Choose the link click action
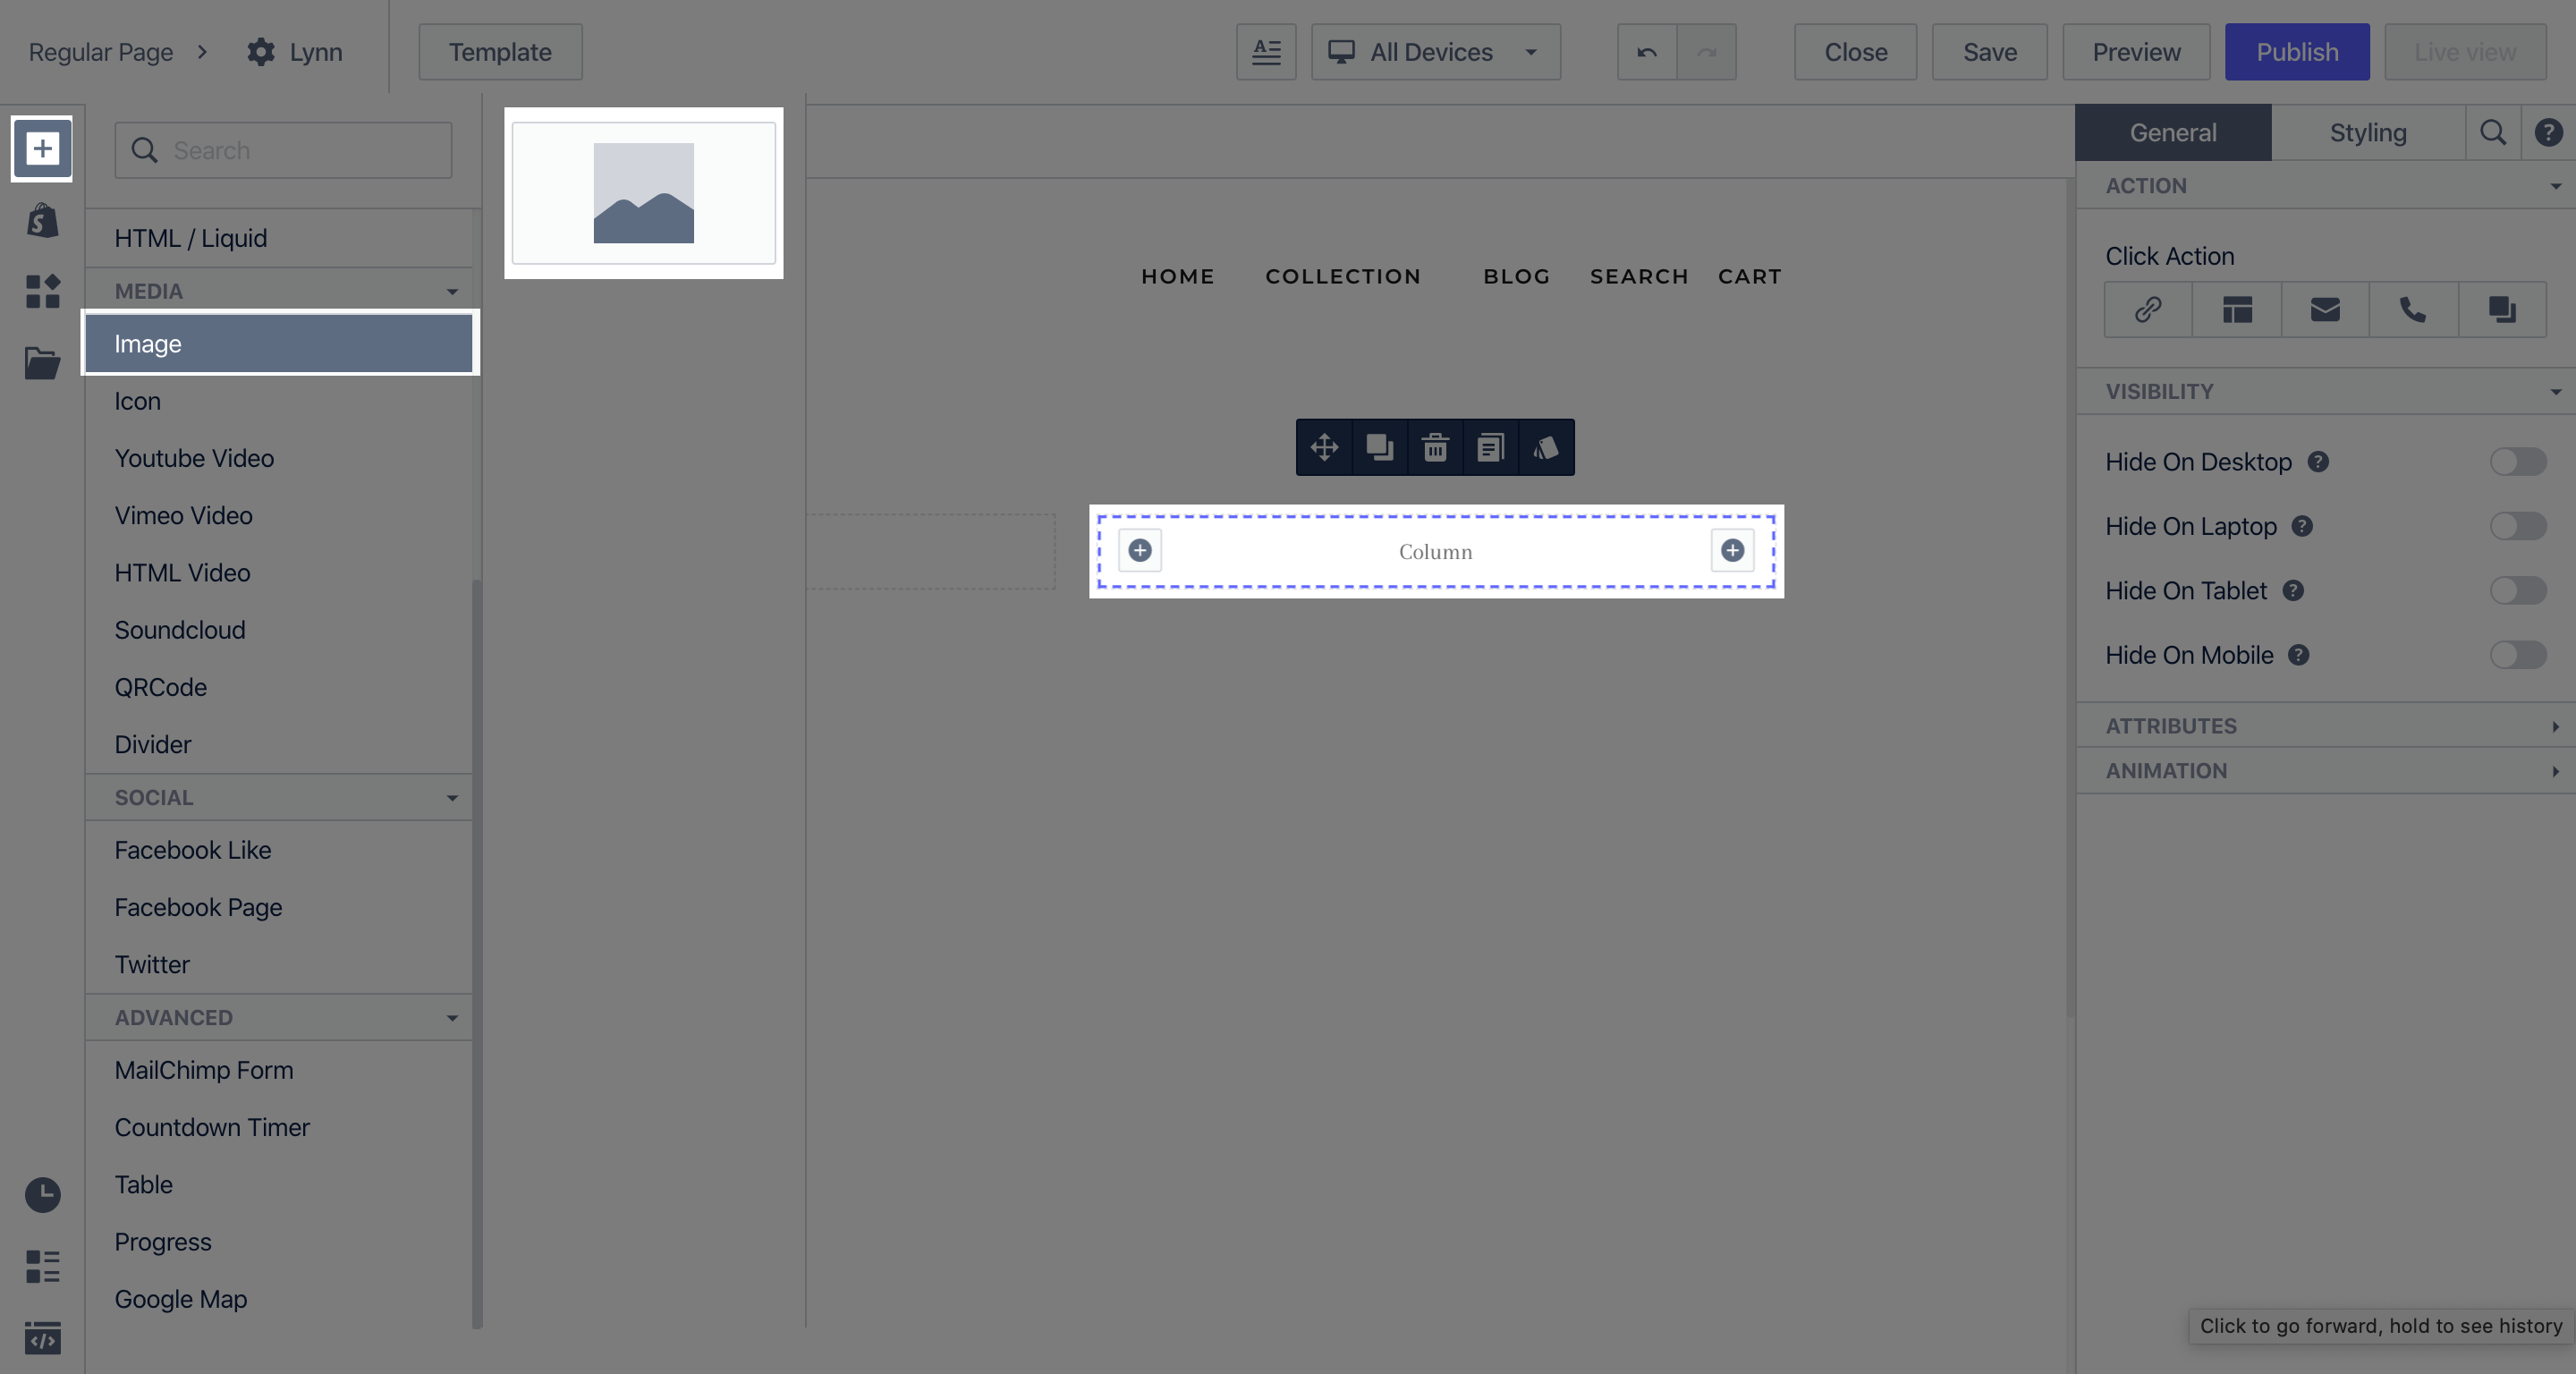 pyautogui.click(x=2148, y=310)
